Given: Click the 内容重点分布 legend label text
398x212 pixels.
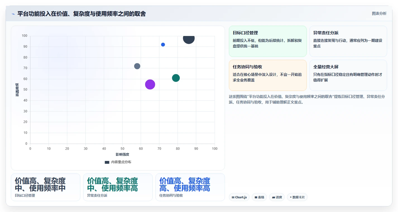Looking at the screenshot, I should point(121,162).
